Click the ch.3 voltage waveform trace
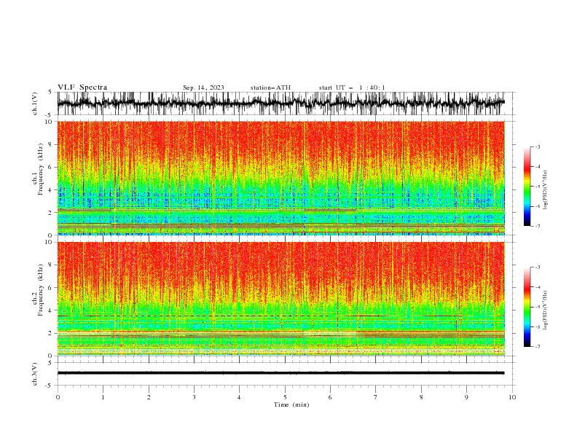Image resolution: width=577 pixels, height=446 pixels. point(280,373)
